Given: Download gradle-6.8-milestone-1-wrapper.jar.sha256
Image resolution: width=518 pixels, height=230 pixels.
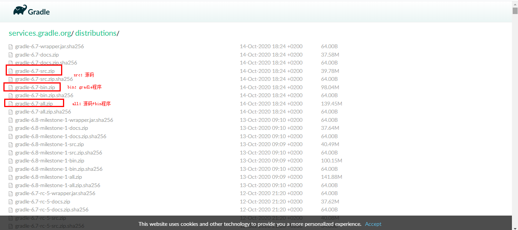Looking at the screenshot, I should point(64,120).
